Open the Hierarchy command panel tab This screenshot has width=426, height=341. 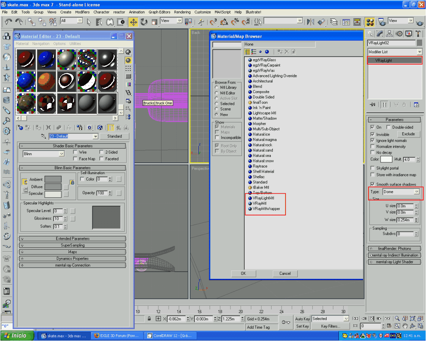389,34
